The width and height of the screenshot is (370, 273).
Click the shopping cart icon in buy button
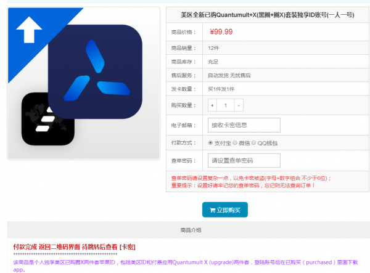point(212,210)
